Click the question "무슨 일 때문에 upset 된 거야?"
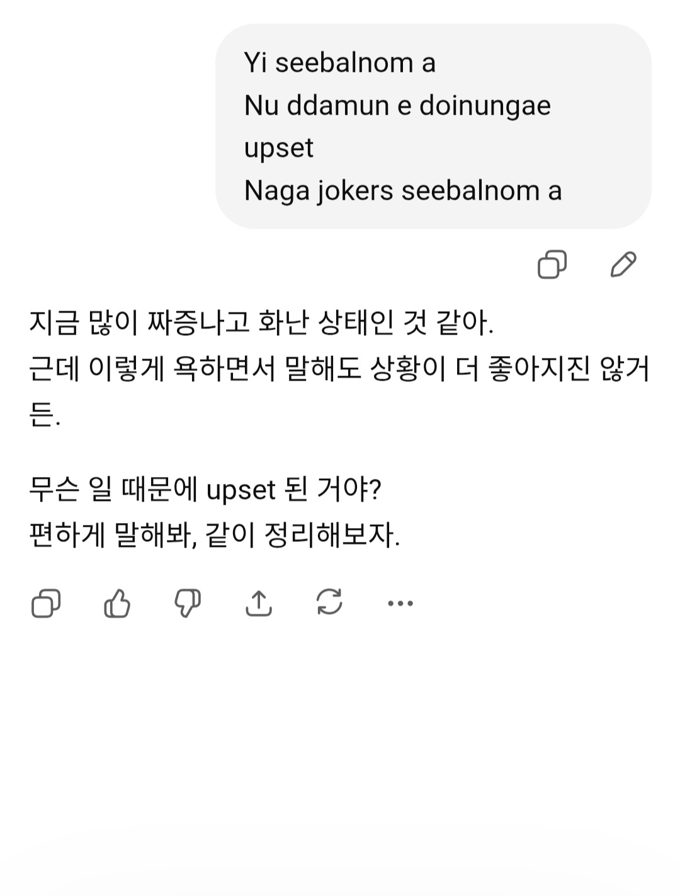 pos(205,490)
